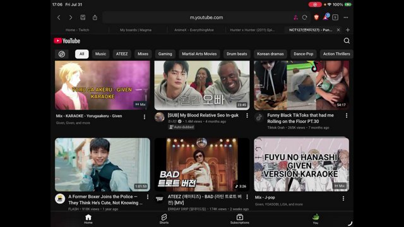Open the You profile tab
The height and width of the screenshot is (227, 404).
pyautogui.click(x=316, y=219)
